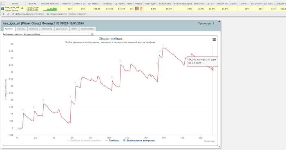Click the chart flag marker above the 1K peak
The height and width of the screenshot is (150, 286).
(23, 110)
